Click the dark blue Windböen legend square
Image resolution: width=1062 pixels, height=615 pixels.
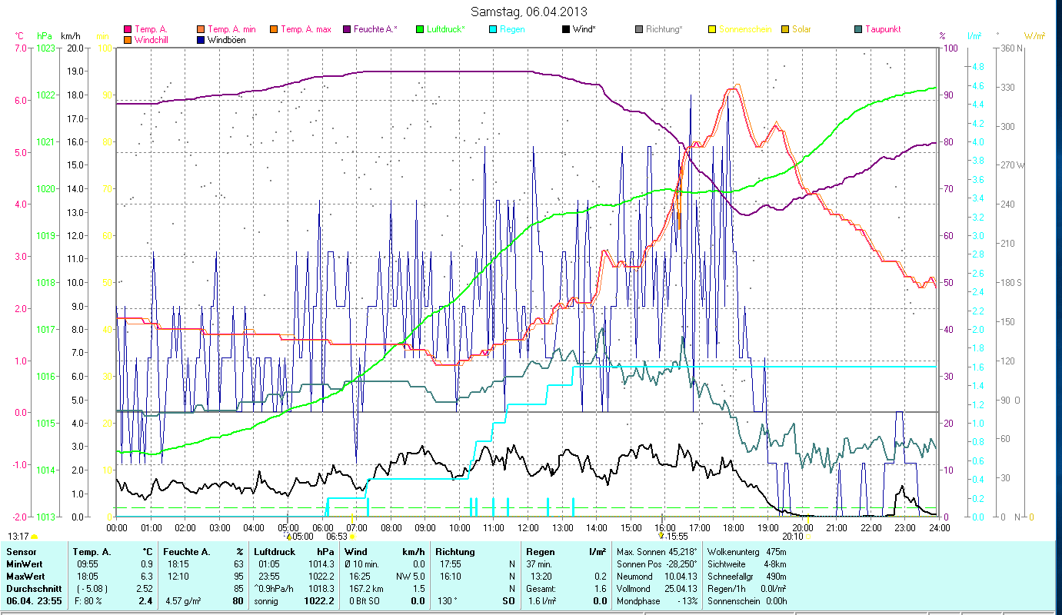(x=201, y=40)
